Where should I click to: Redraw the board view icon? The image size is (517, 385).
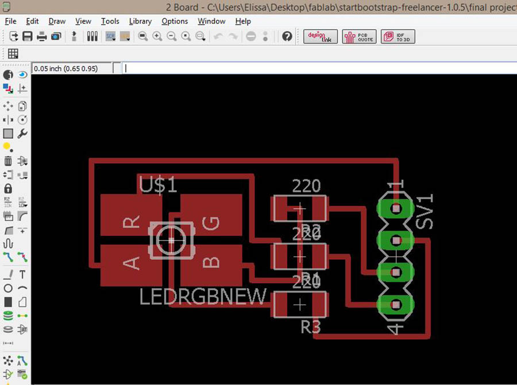click(186, 36)
